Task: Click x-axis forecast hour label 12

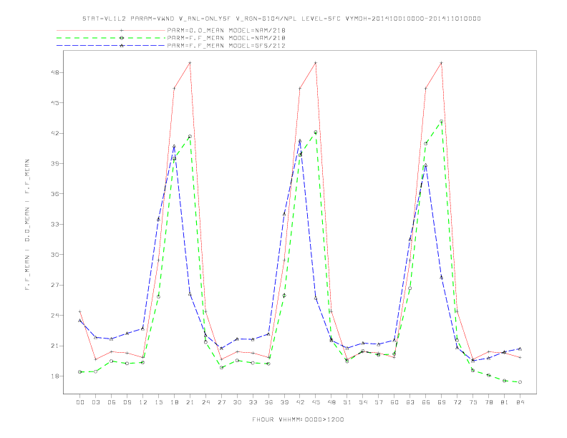Action: [143, 402]
